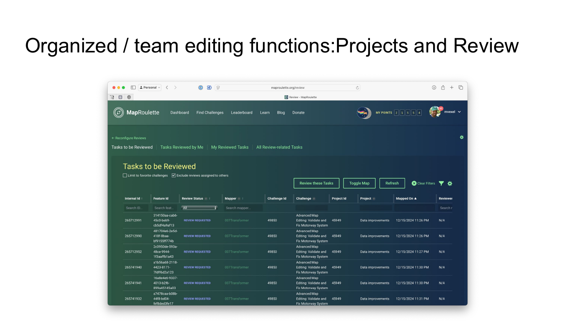Uncheck Exclude reviews assigned to others

tap(174, 175)
